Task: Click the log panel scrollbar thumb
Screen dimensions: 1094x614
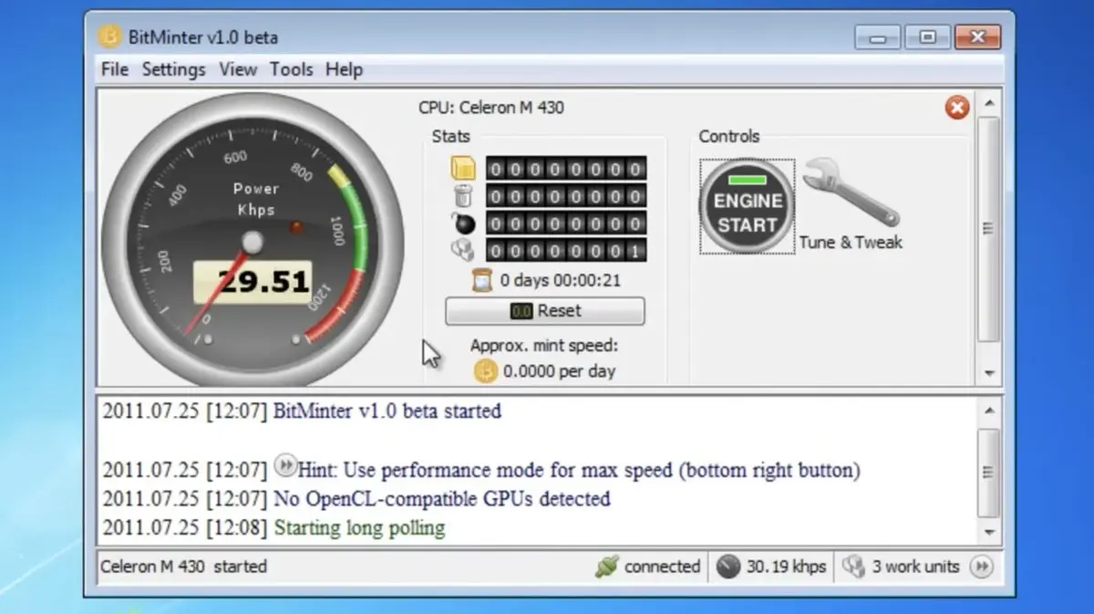Action: pos(989,472)
